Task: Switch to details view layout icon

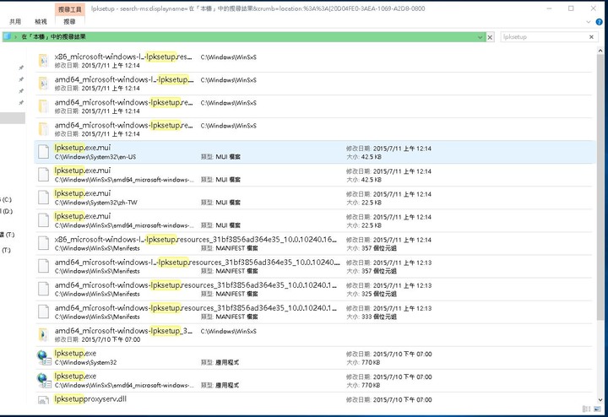Action: [587, 409]
